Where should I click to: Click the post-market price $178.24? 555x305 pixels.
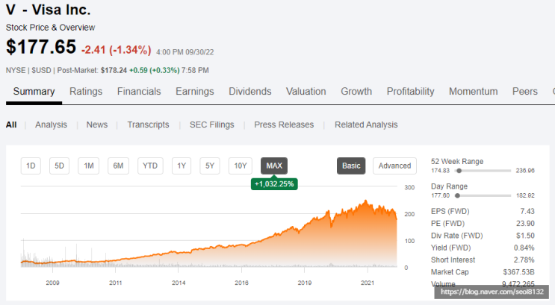pyautogui.click(x=114, y=70)
